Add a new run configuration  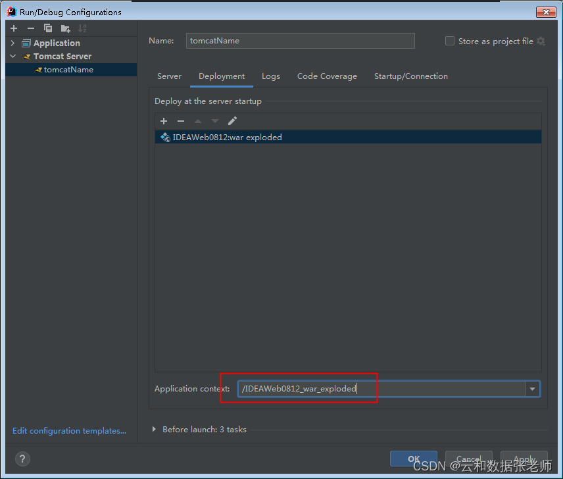click(x=14, y=28)
